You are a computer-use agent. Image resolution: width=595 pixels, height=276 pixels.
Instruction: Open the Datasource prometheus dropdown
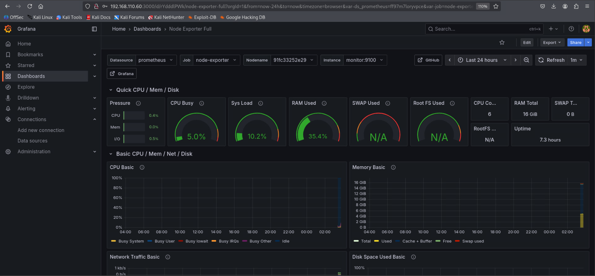pos(156,60)
